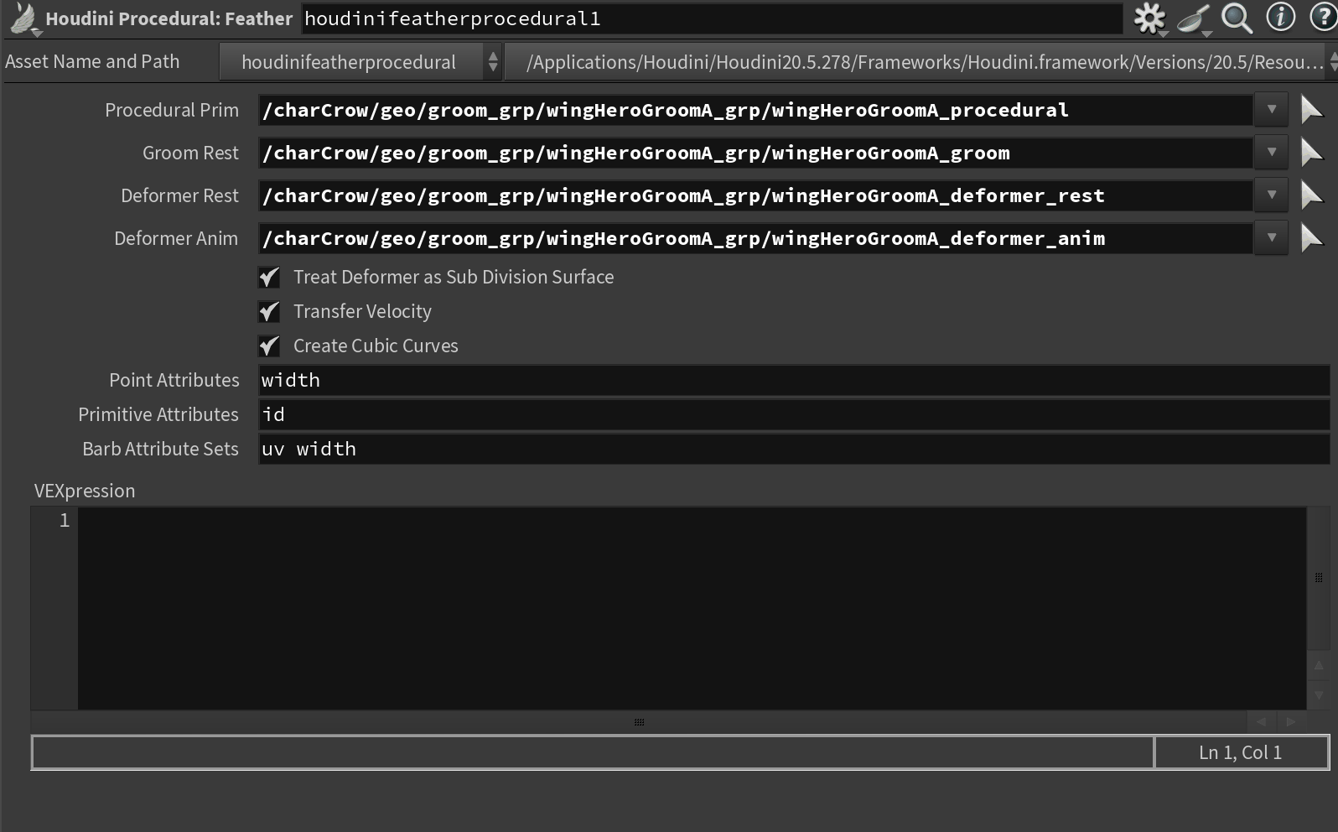Click the feather node type icon
This screenshot has width=1338, height=832.
tap(24, 18)
